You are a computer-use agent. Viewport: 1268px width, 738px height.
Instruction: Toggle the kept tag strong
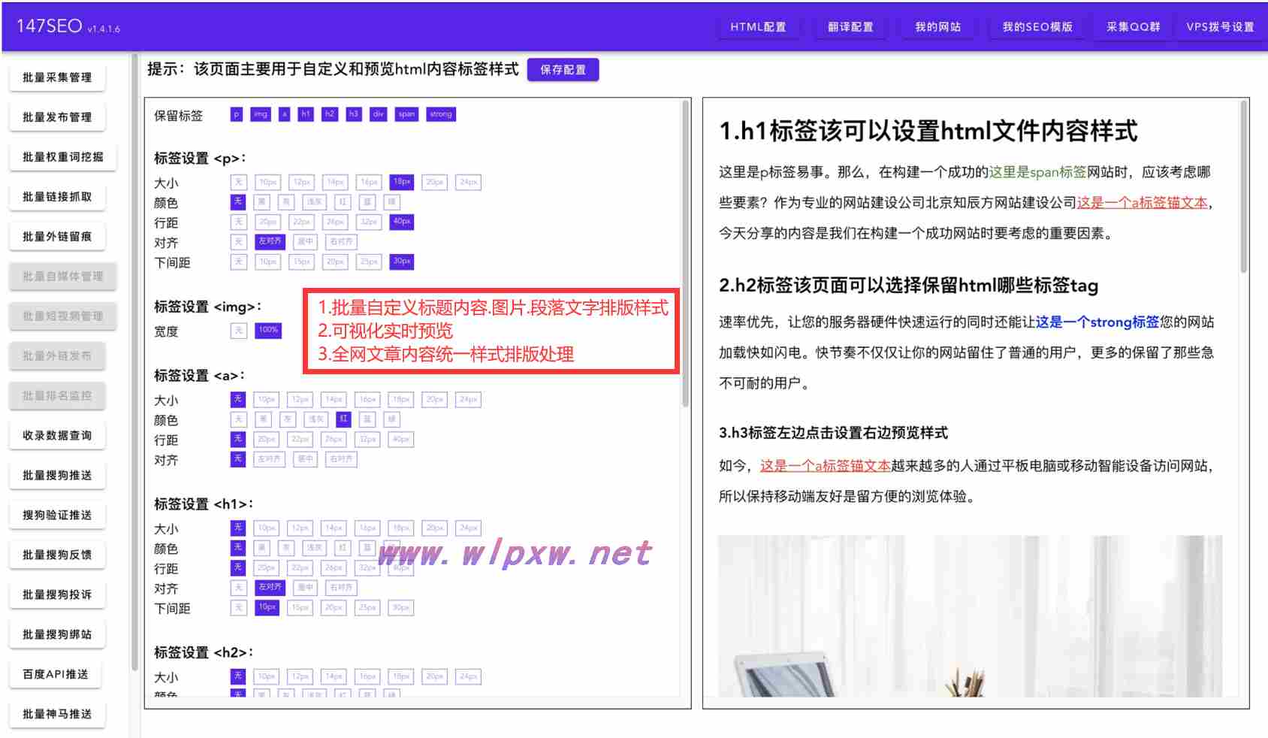coord(441,114)
